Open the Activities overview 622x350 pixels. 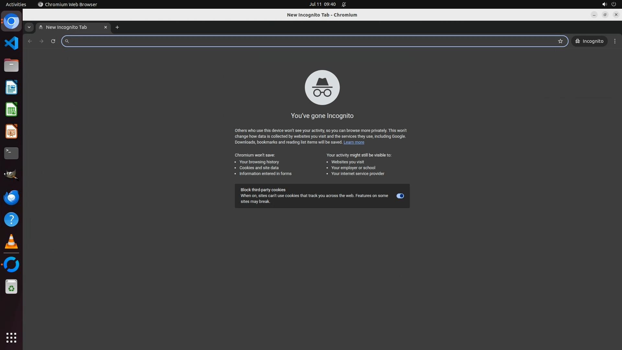pyautogui.click(x=16, y=4)
